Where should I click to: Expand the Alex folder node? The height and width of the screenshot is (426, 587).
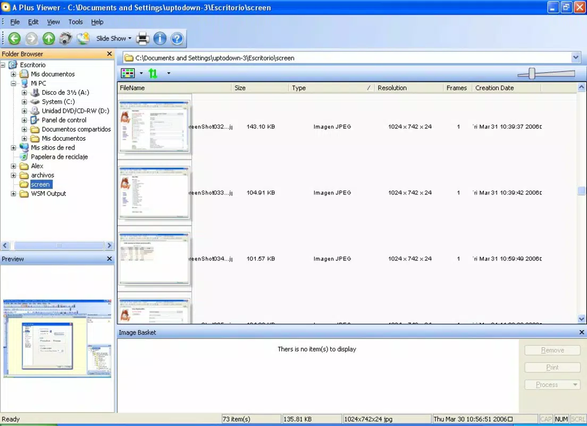tap(13, 166)
